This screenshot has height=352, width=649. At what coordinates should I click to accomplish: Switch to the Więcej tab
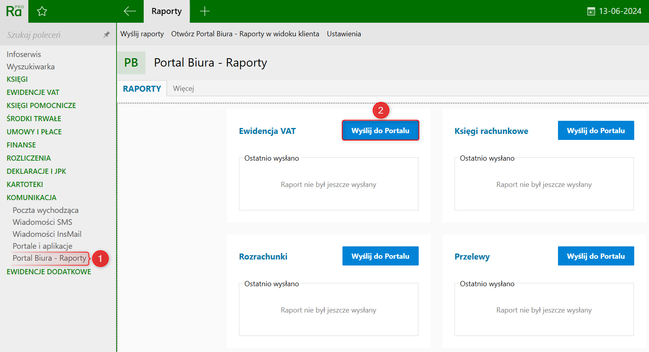point(183,88)
